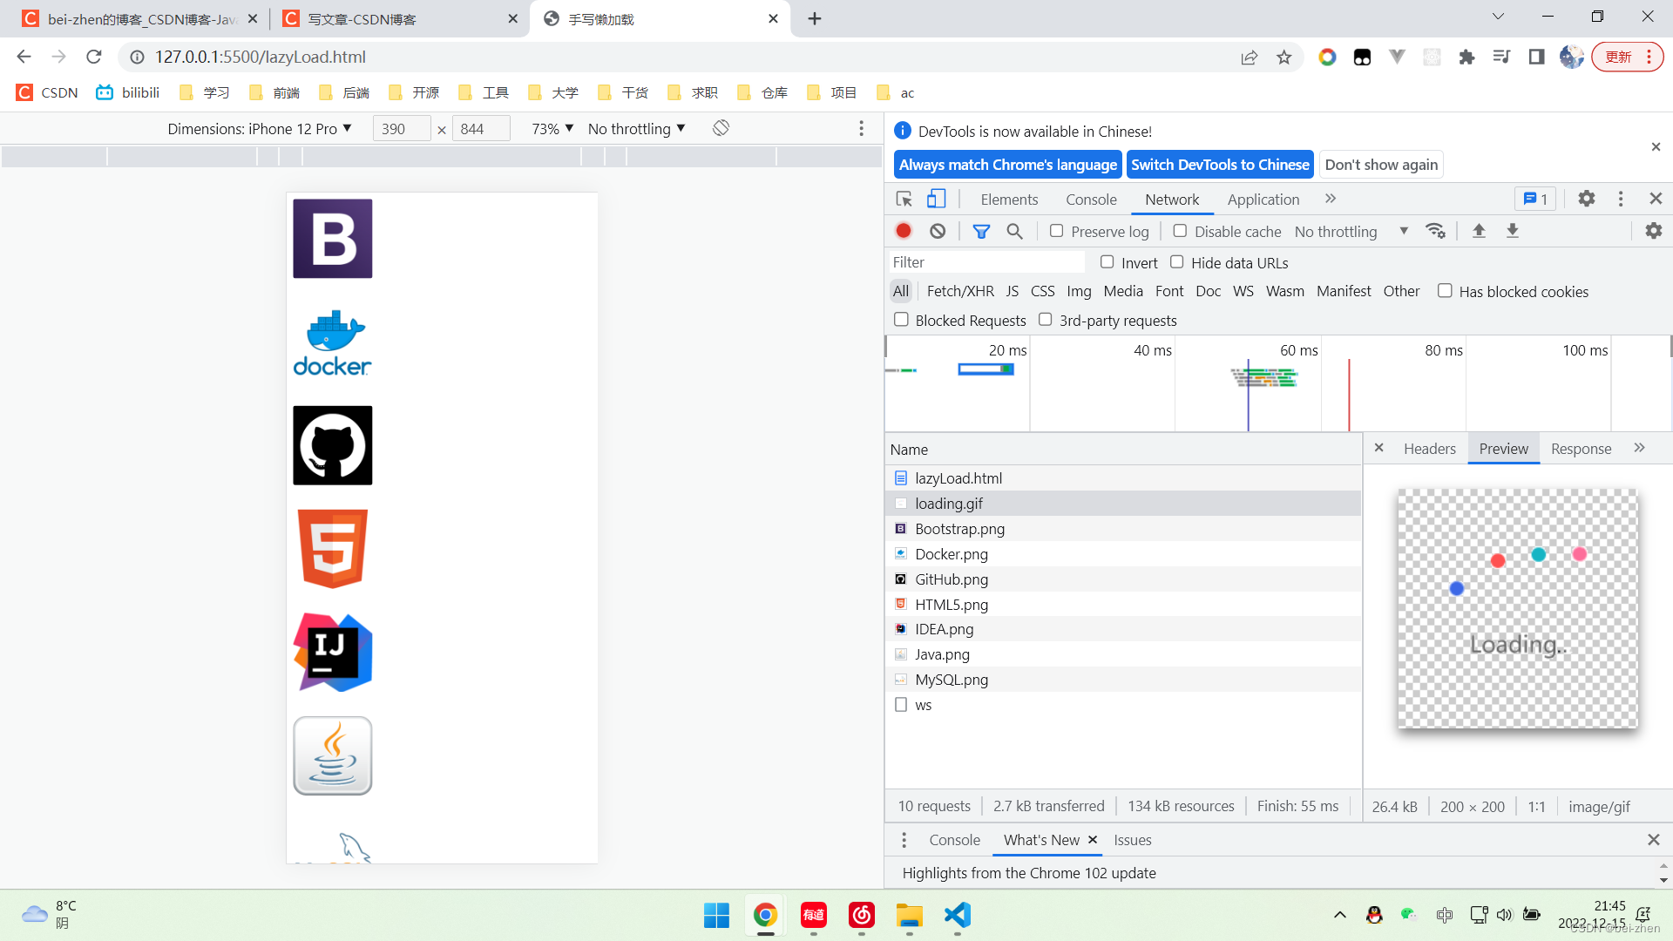The image size is (1673, 941).
Task: Click the clear network log button
Action: point(938,231)
